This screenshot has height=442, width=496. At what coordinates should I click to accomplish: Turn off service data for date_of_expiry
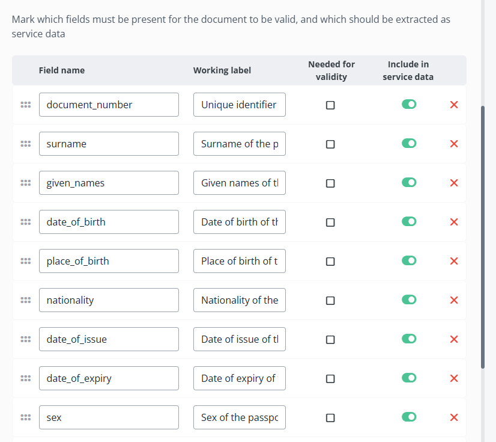[409, 378]
